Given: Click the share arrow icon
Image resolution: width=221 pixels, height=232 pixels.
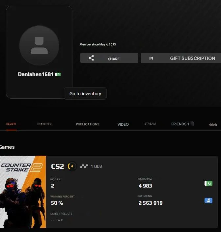Looking at the screenshot, I should coord(91,58).
